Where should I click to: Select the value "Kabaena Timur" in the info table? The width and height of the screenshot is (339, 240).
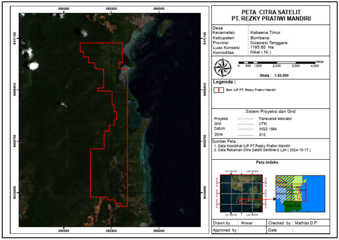pyautogui.click(x=265, y=33)
